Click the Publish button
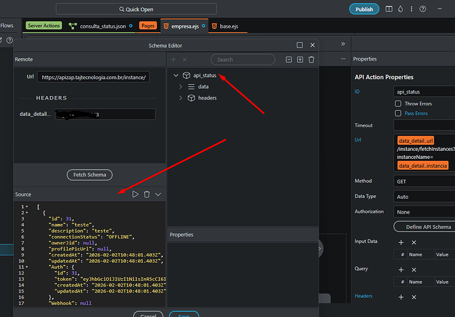This screenshot has height=317, width=455. (363, 9)
